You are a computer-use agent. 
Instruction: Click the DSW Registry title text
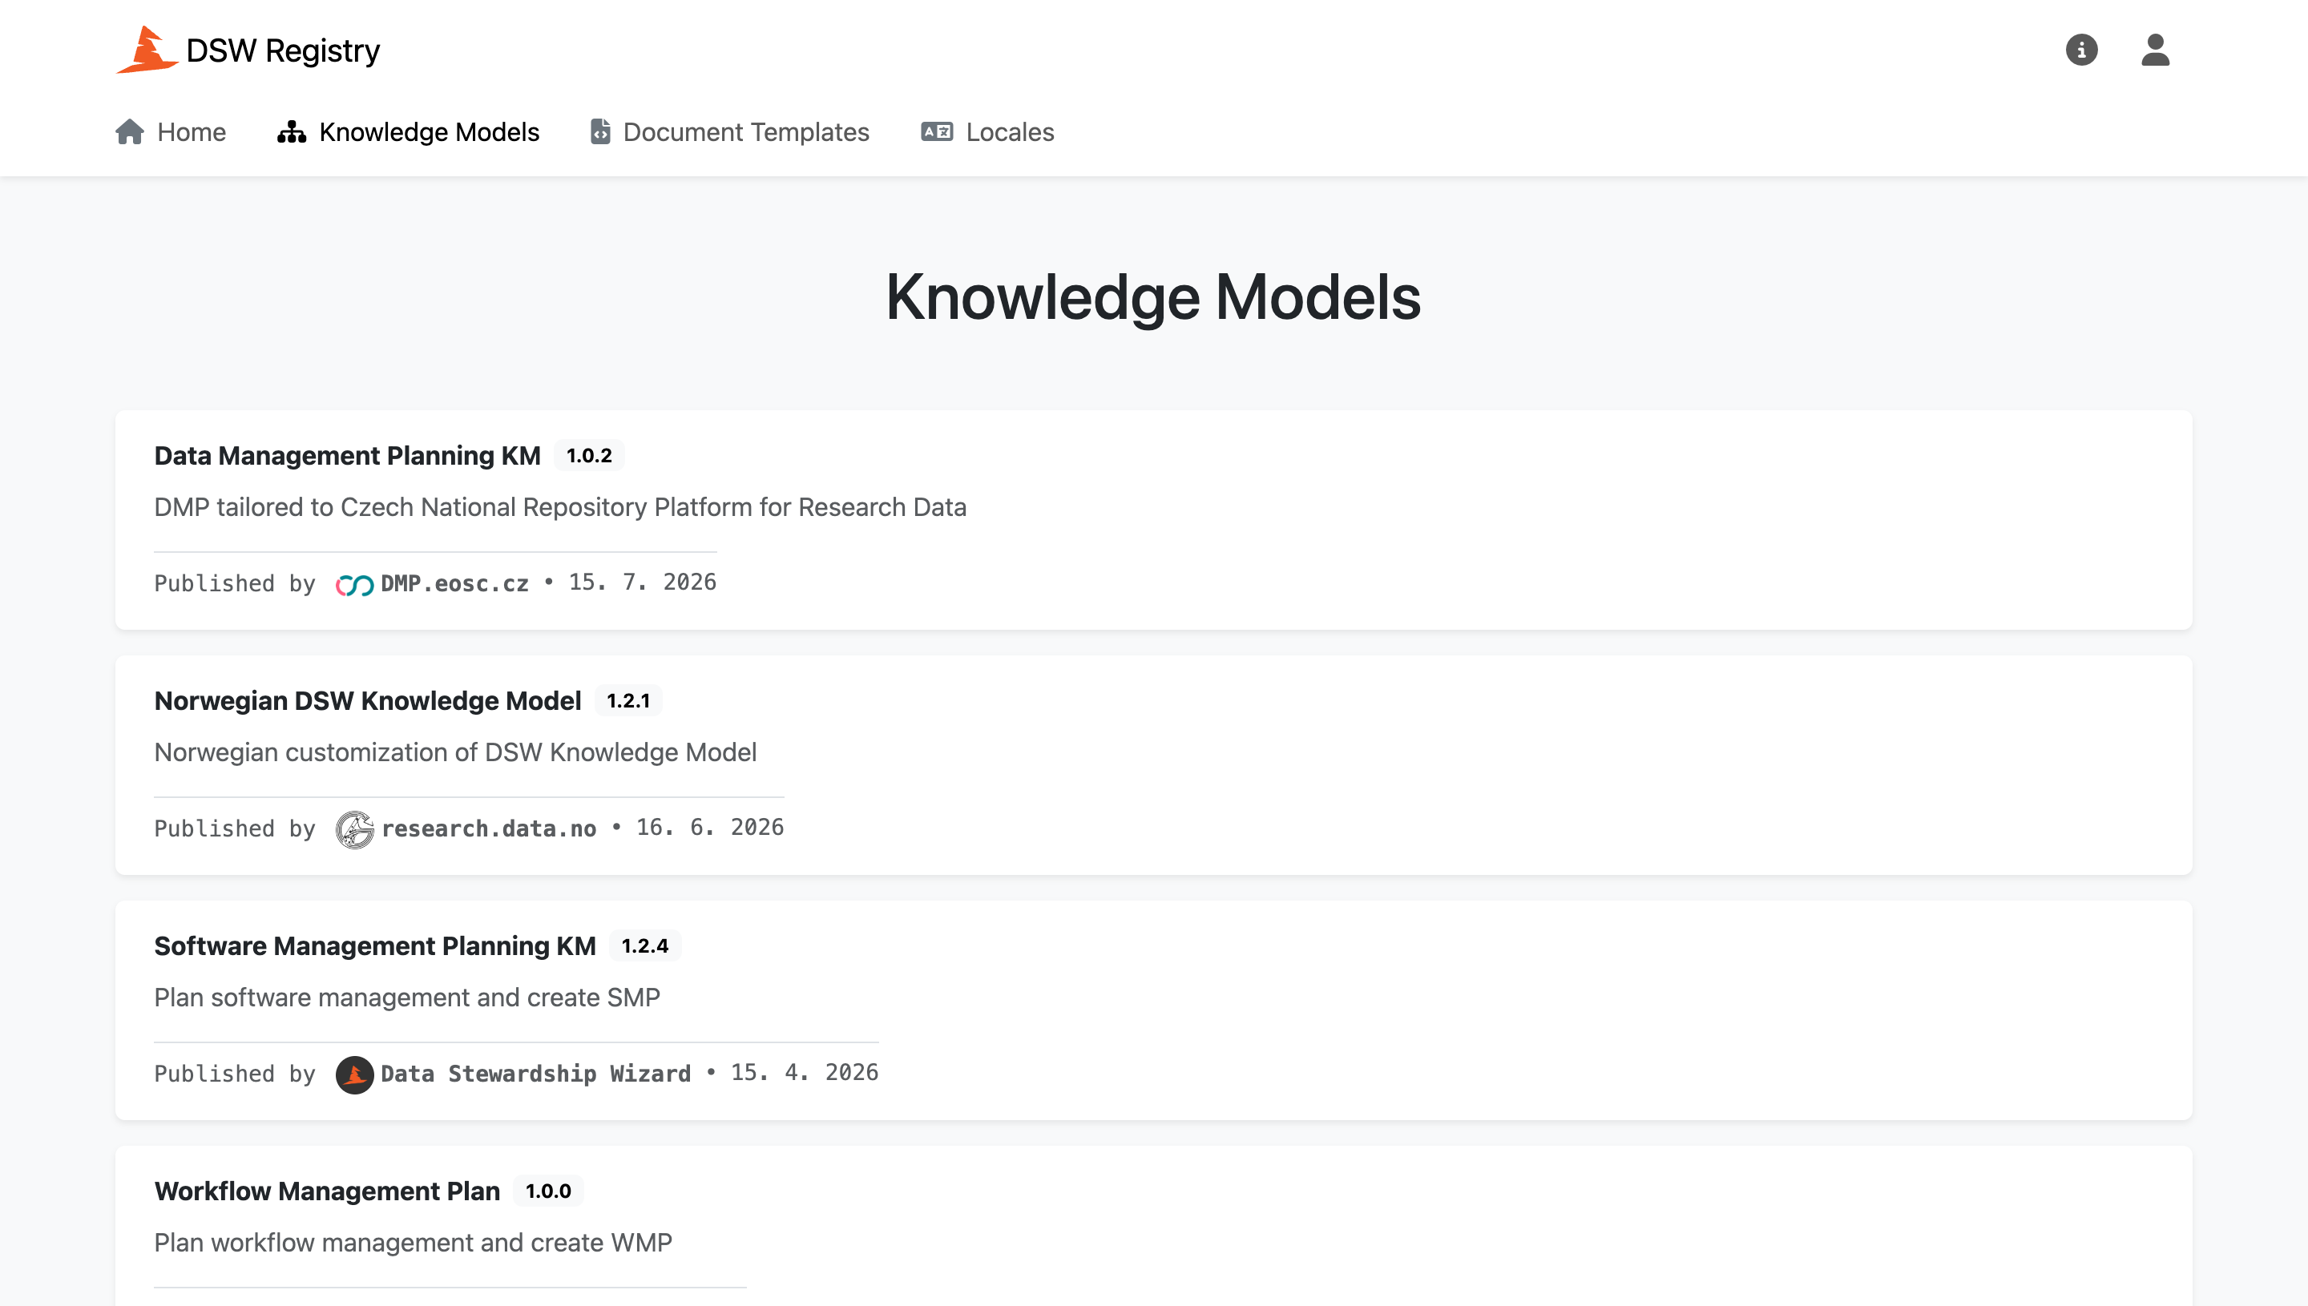click(283, 51)
